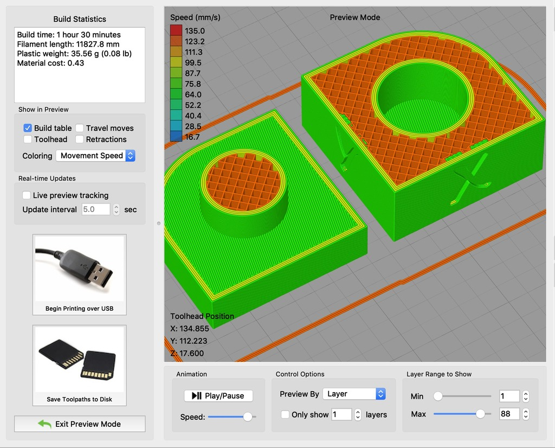The width and height of the screenshot is (555, 448).
Task: Click the Update interval 5.0 field
Action: (96, 209)
